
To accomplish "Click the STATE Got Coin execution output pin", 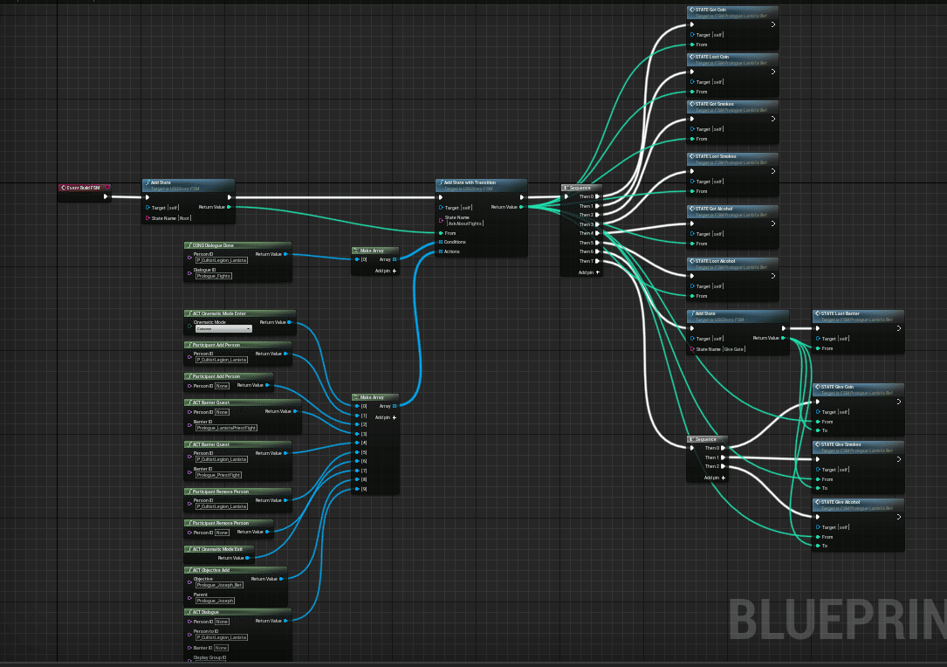I will coord(773,24).
